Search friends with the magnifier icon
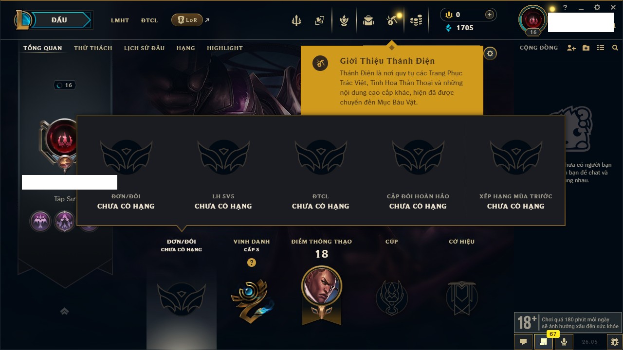The image size is (623, 350). [615, 48]
